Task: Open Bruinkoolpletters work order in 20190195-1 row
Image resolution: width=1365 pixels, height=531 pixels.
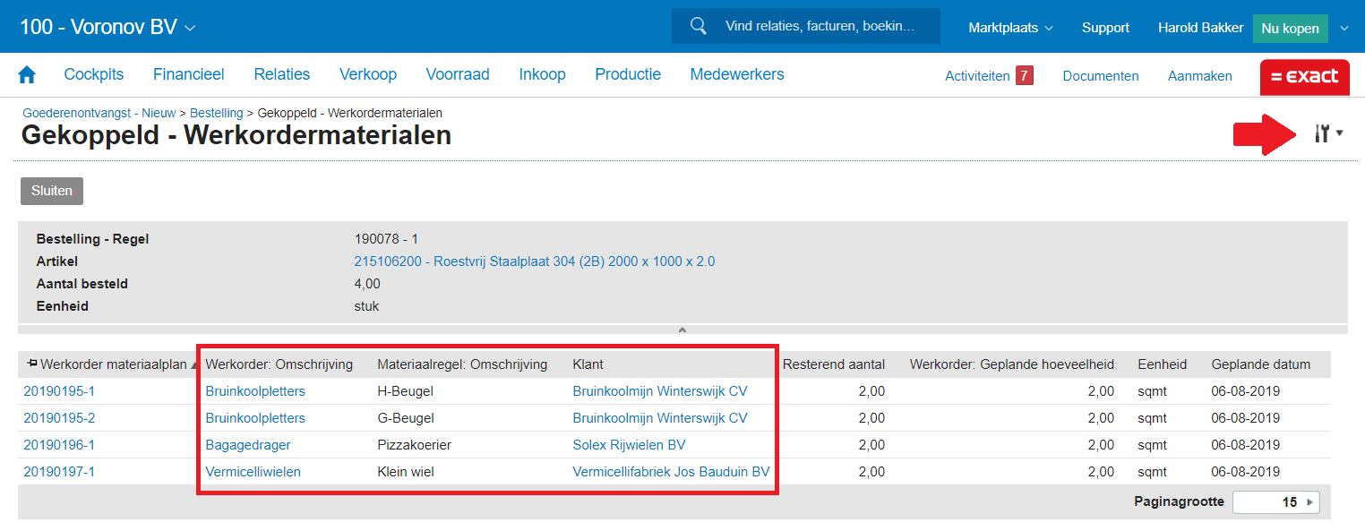Action: [255, 391]
